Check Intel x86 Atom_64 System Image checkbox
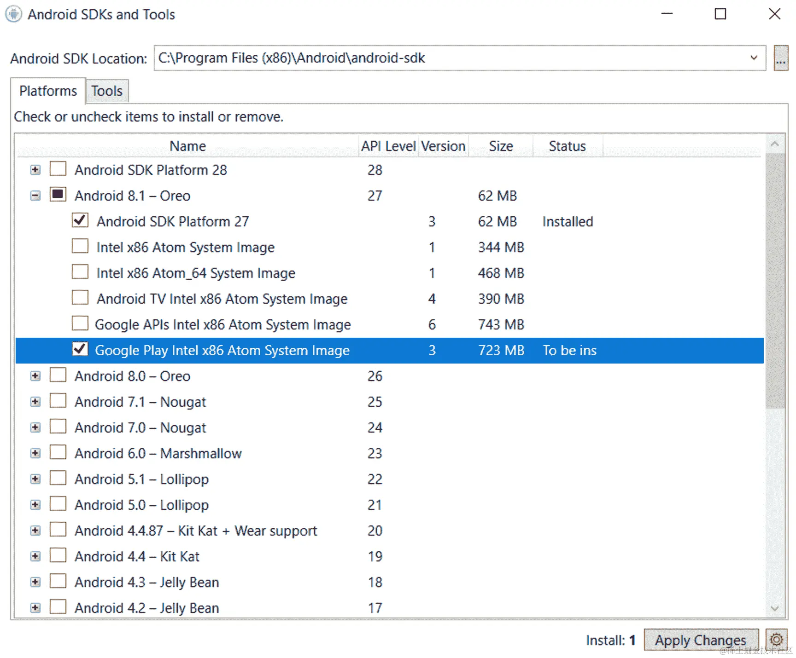 (80, 271)
